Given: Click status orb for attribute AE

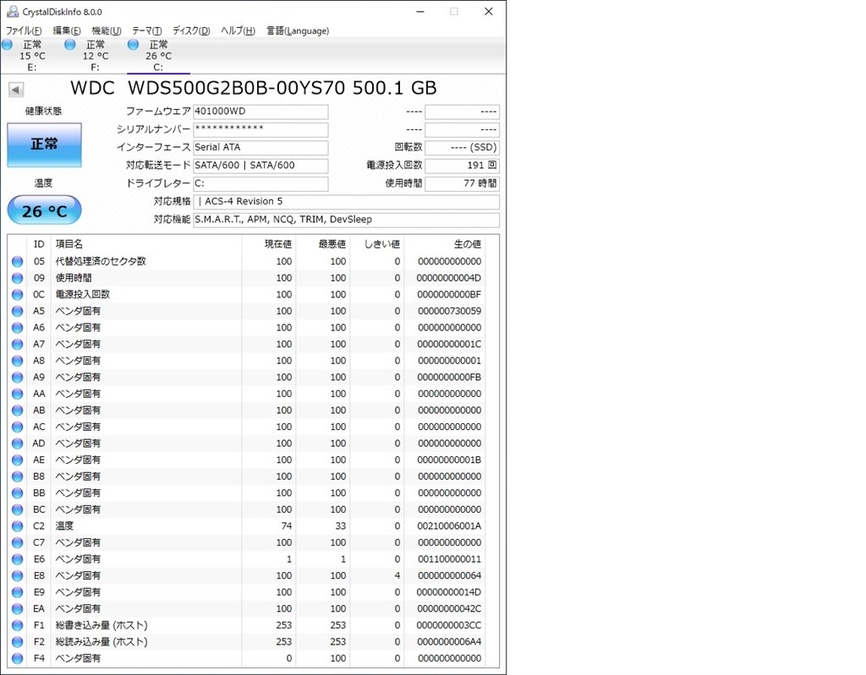Looking at the screenshot, I should point(18,460).
